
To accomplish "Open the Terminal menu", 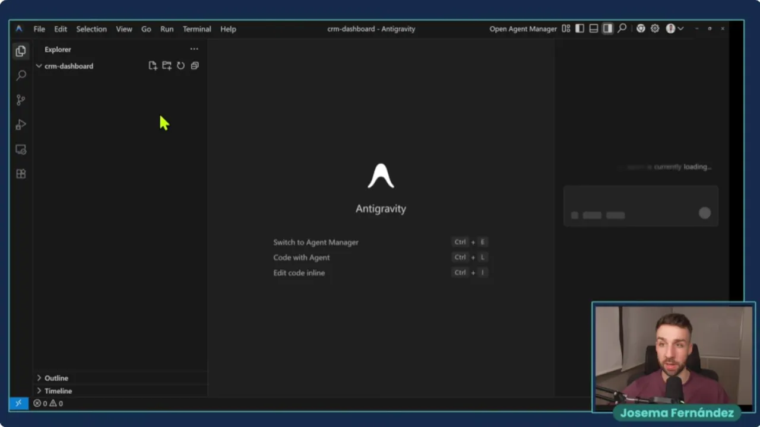I will point(197,28).
